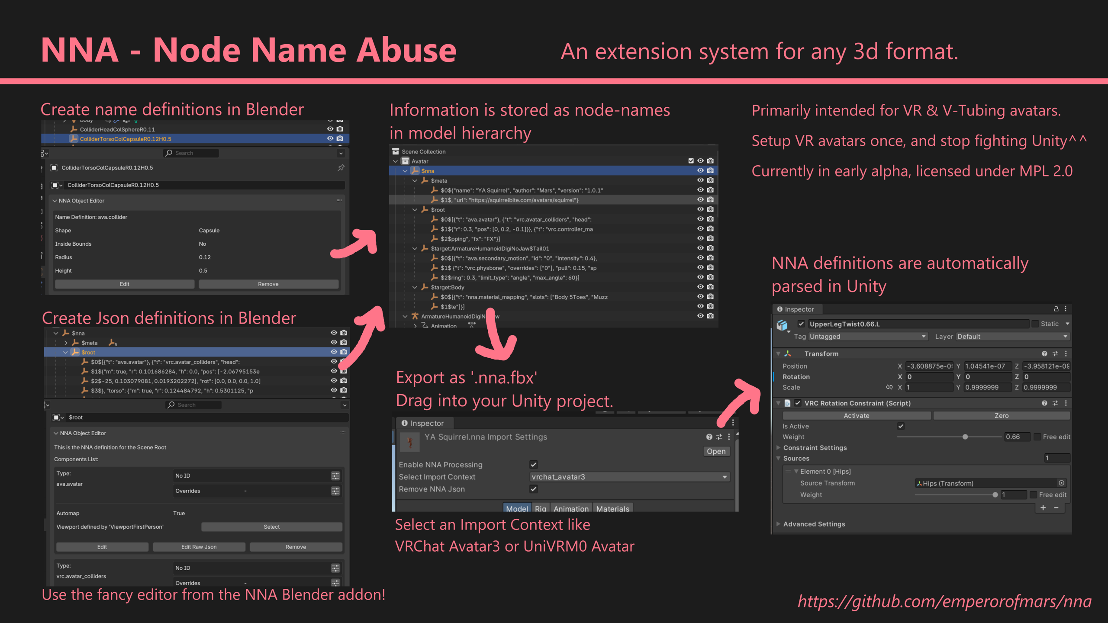Click the Hips Source Transform object picker
1108x623 pixels.
click(1061, 483)
